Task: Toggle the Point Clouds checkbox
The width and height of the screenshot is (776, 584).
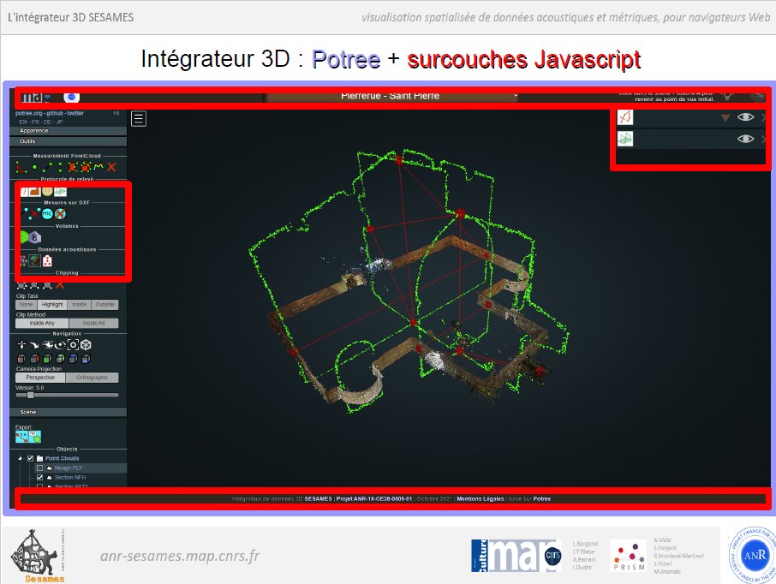Action: coord(31,458)
